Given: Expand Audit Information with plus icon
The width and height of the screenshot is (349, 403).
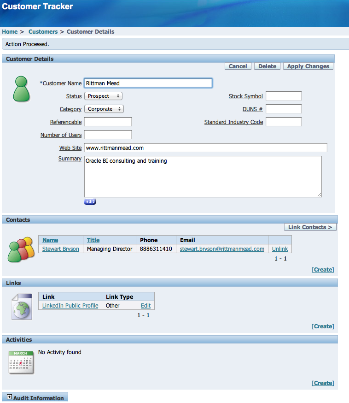Looking at the screenshot, I should pos(9,397).
